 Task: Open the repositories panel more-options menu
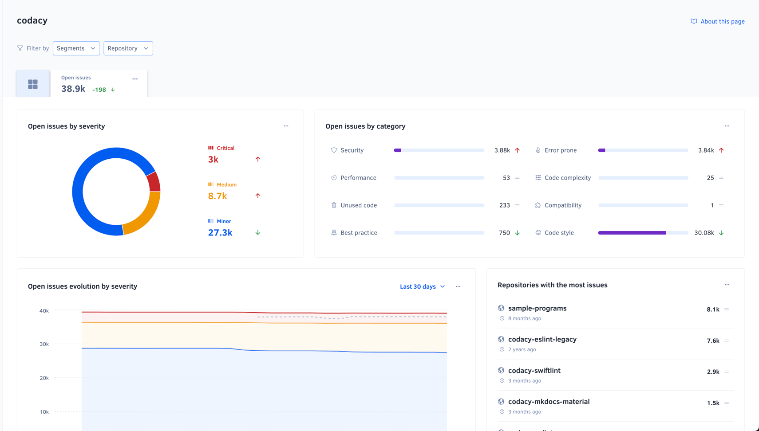[727, 285]
